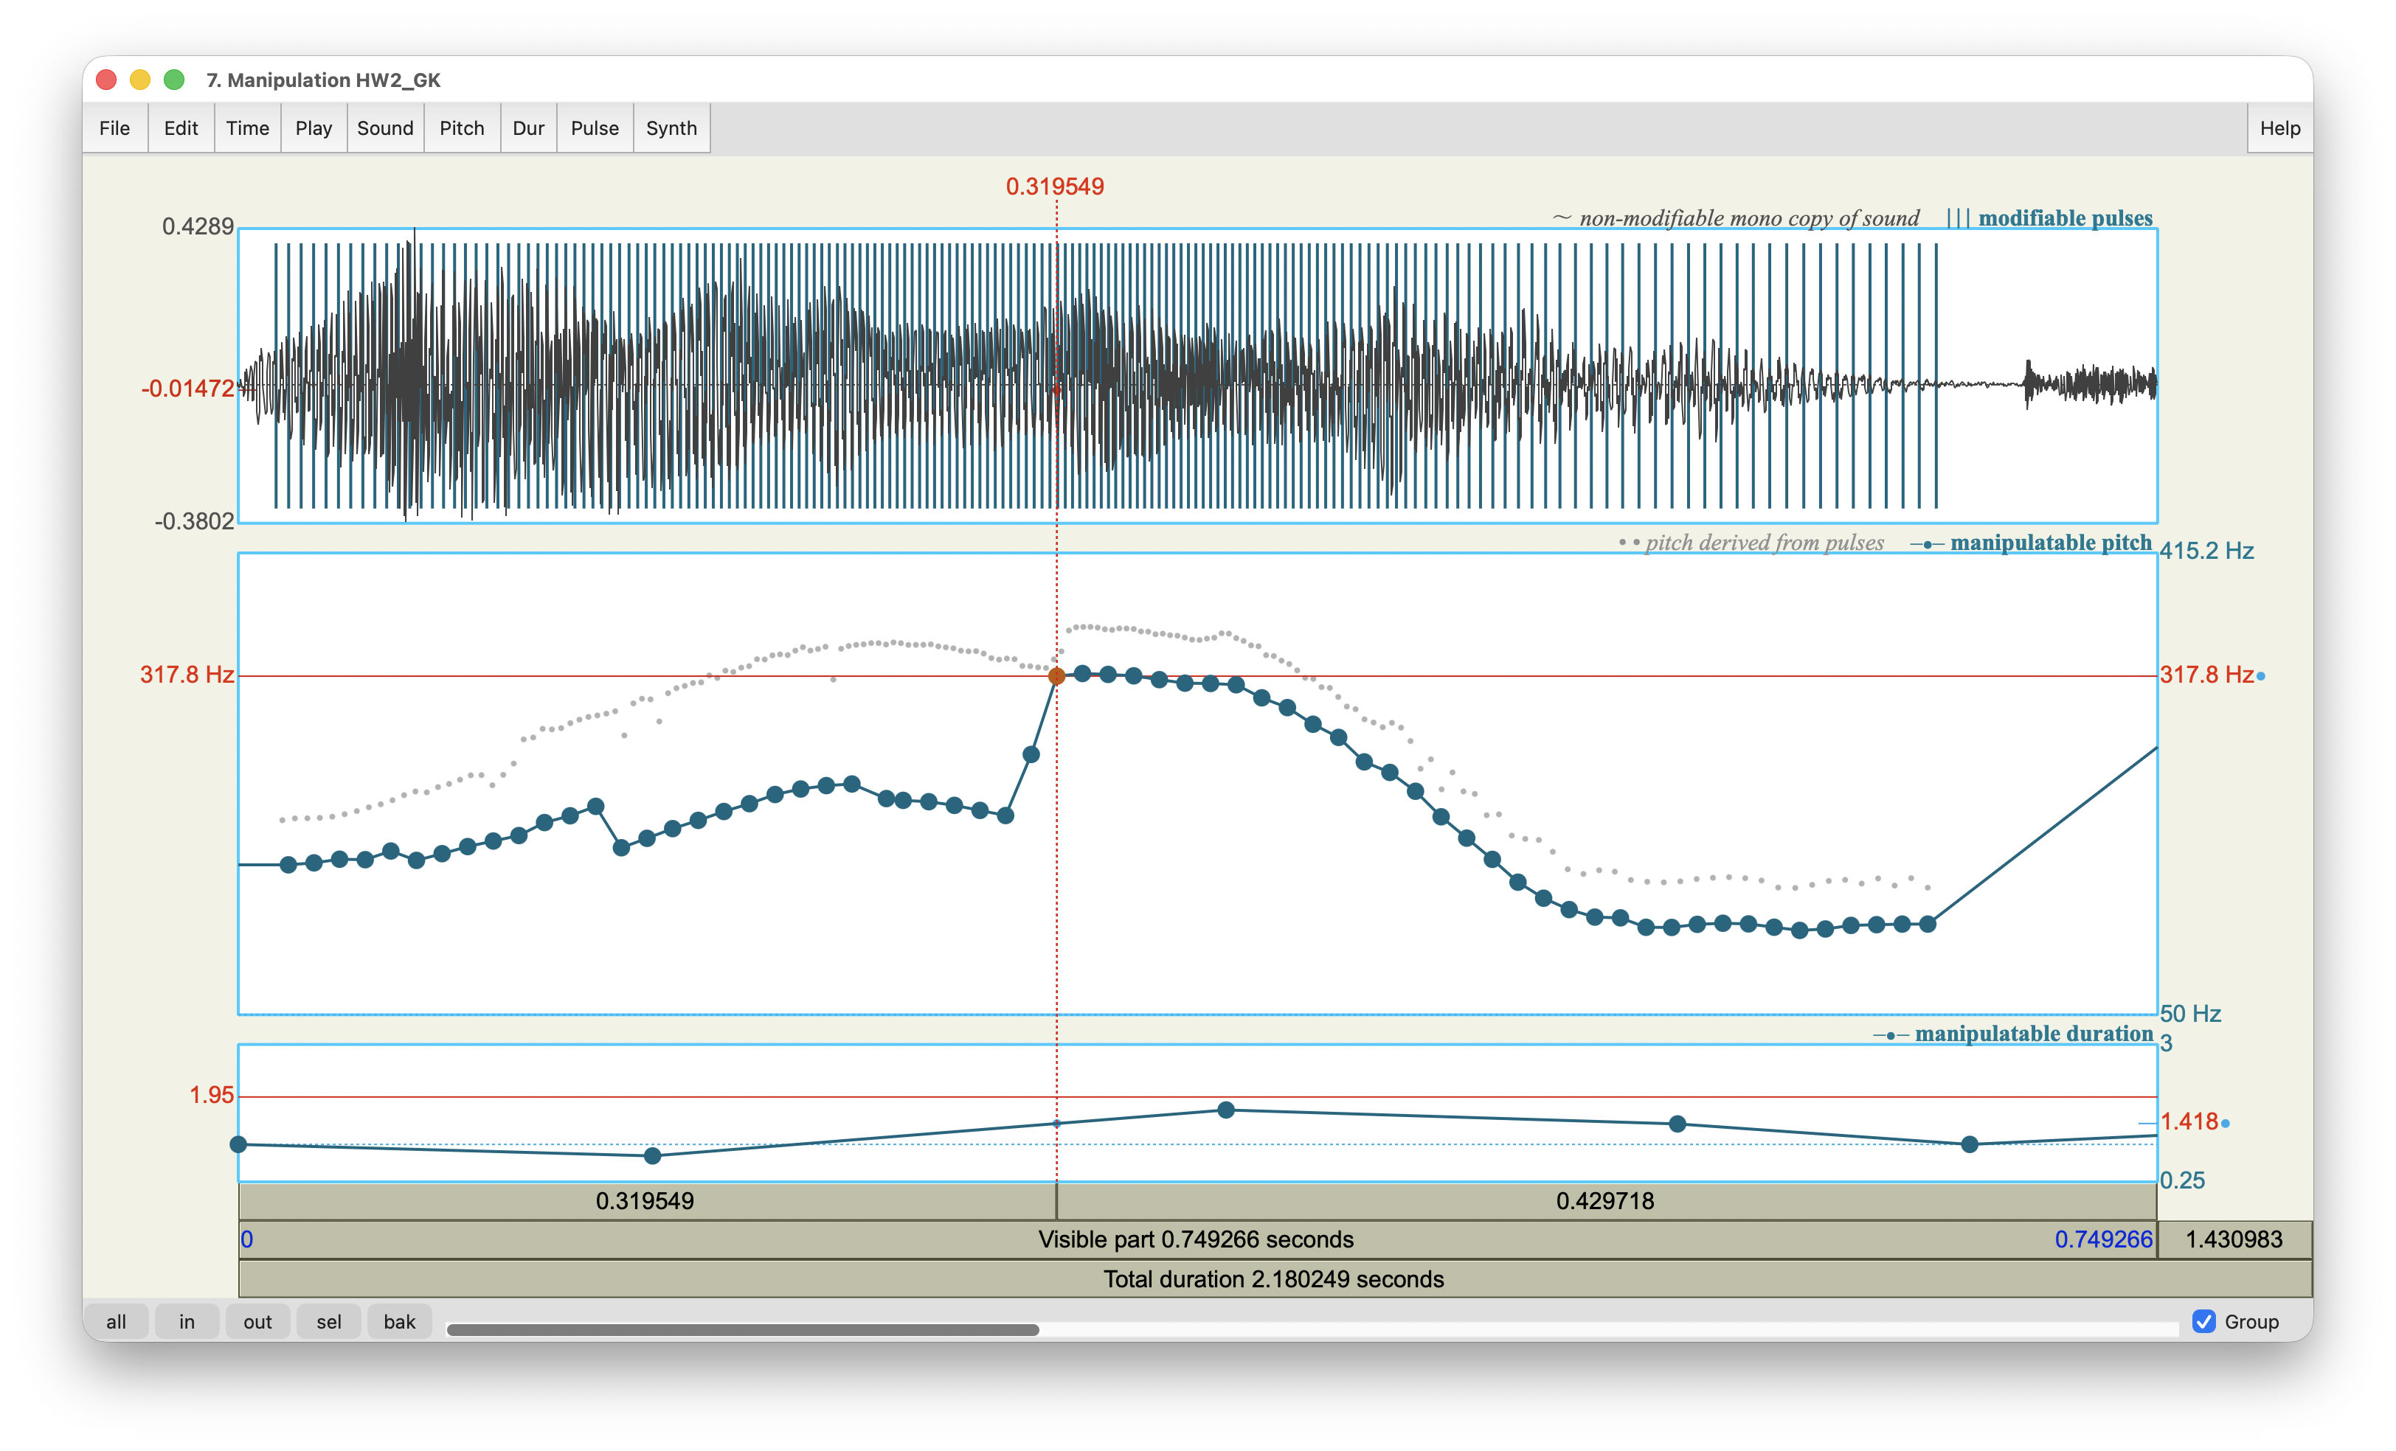This screenshot has width=2396, height=1451.
Task: Click the Visible part 0.749266 seconds bar
Action: [1195, 1240]
